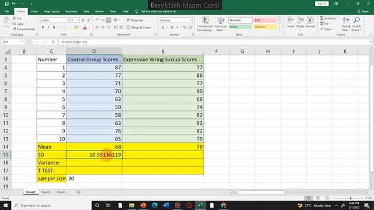
Task: Apply the Fill Color bucket
Action: point(75,27)
